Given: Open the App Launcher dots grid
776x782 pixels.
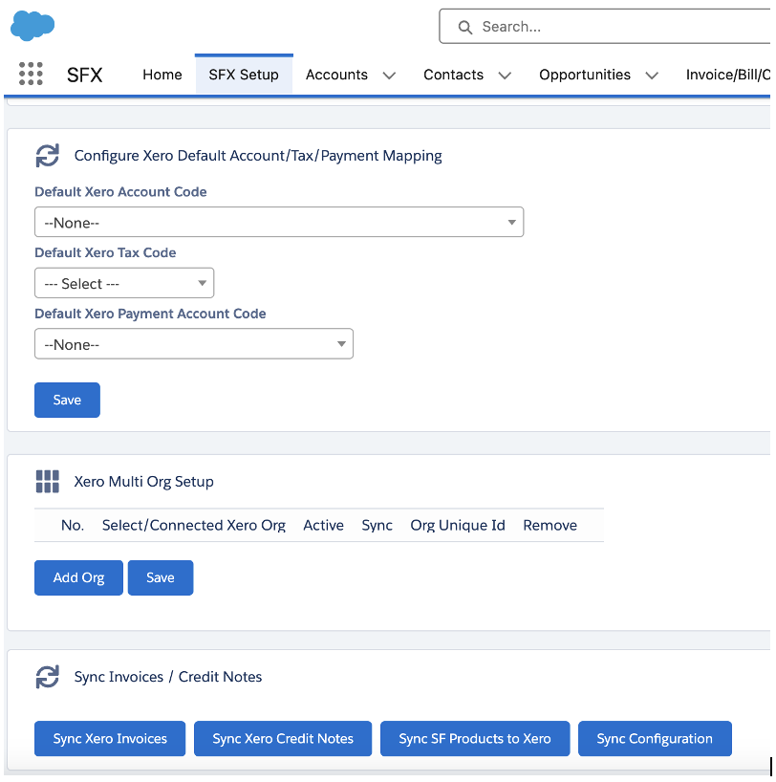Looking at the screenshot, I should click(31, 74).
